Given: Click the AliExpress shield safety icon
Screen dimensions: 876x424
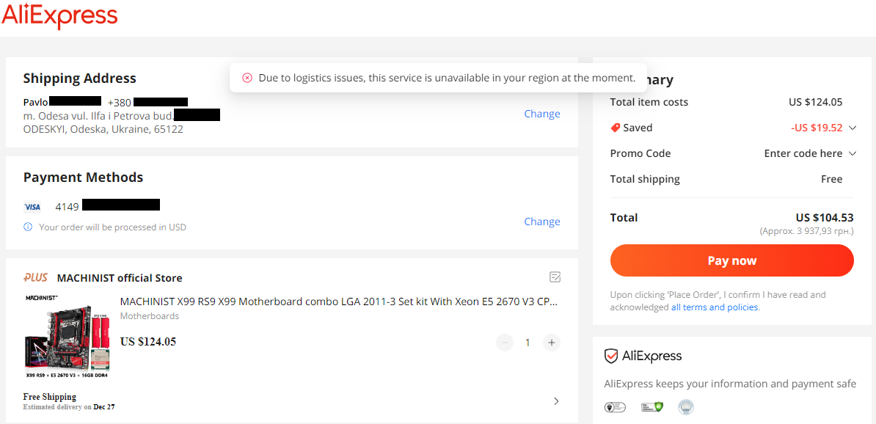Looking at the screenshot, I should click(611, 356).
